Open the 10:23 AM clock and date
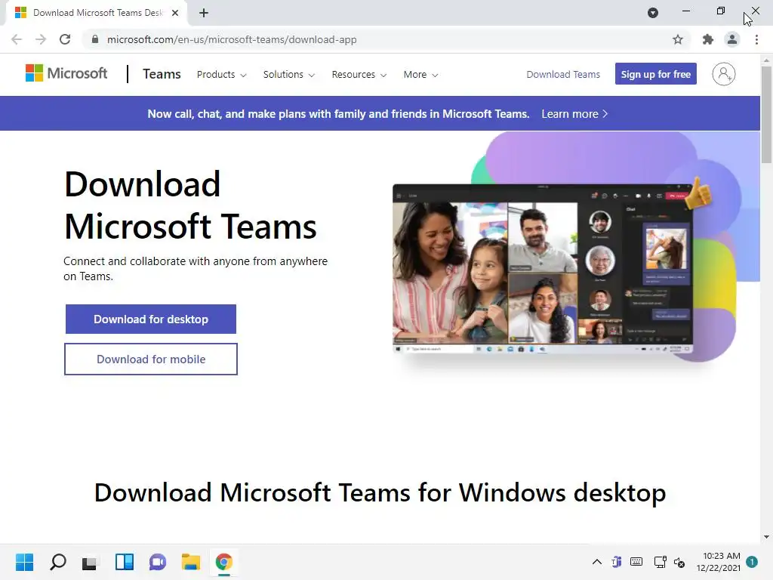 [x=719, y=562]
